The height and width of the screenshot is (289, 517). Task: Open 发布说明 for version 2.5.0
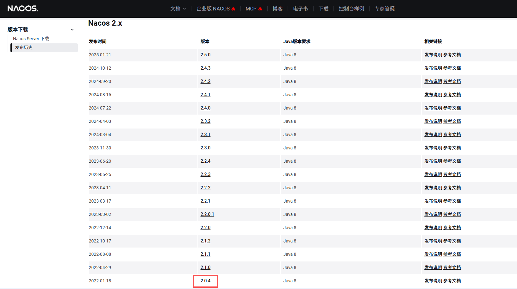(433, 55)
